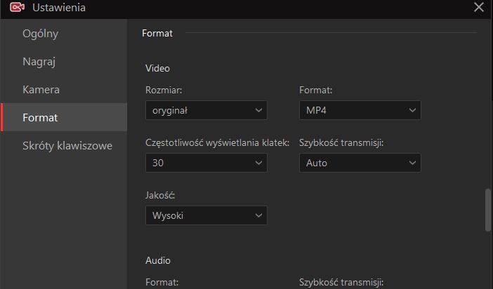Viewport: 493px width, 289px height.
Task: Click the red screen recorder logo icon
Action: pyautogui.click(x=17, y=7)
